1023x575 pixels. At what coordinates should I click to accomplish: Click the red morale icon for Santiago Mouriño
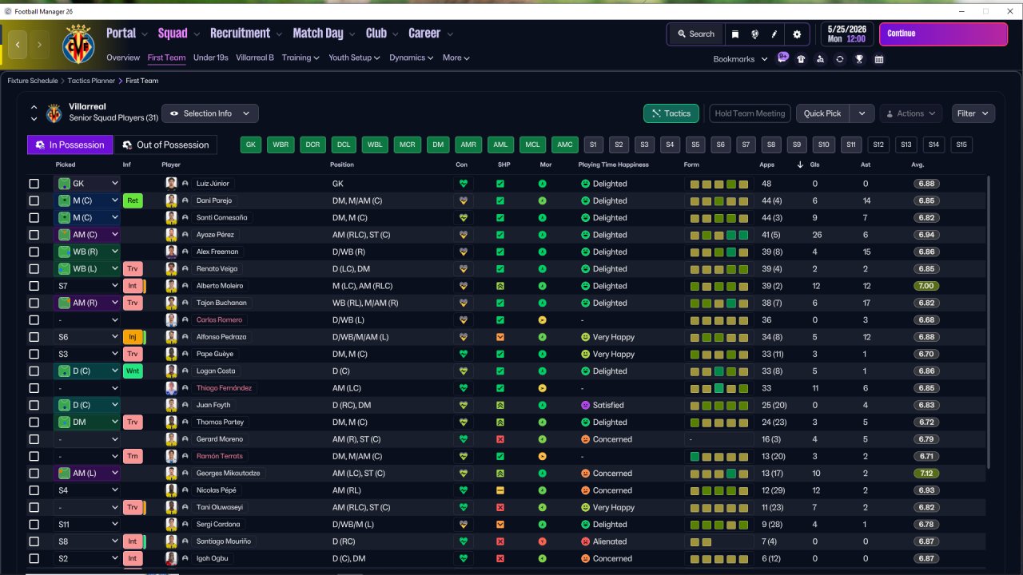pos(543,541)
